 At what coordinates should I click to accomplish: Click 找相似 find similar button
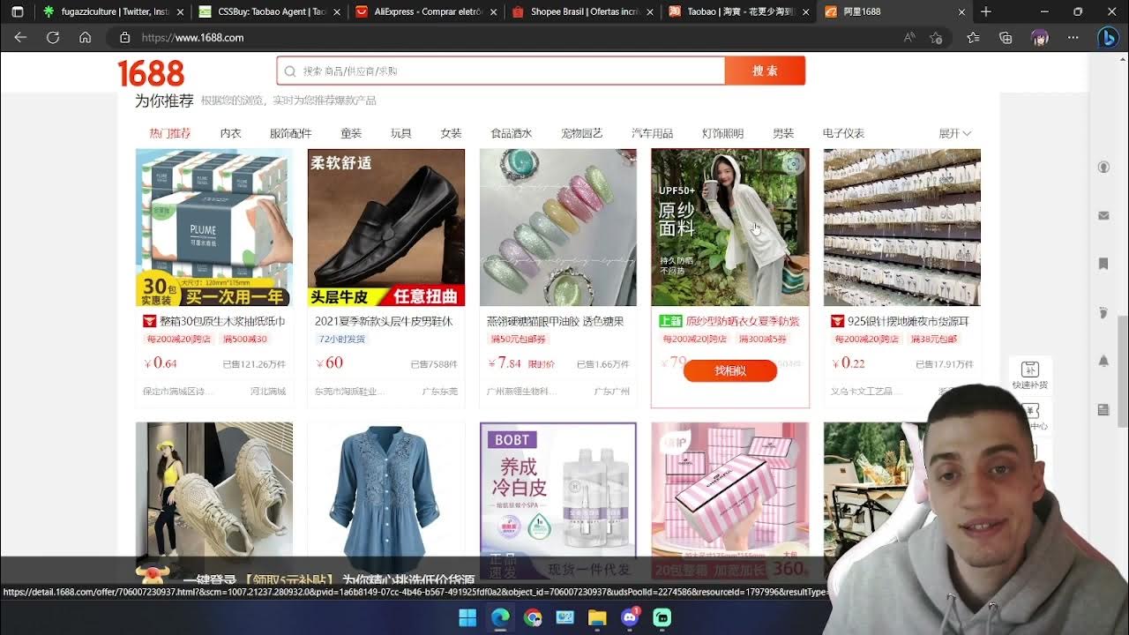tap(729, 370)
